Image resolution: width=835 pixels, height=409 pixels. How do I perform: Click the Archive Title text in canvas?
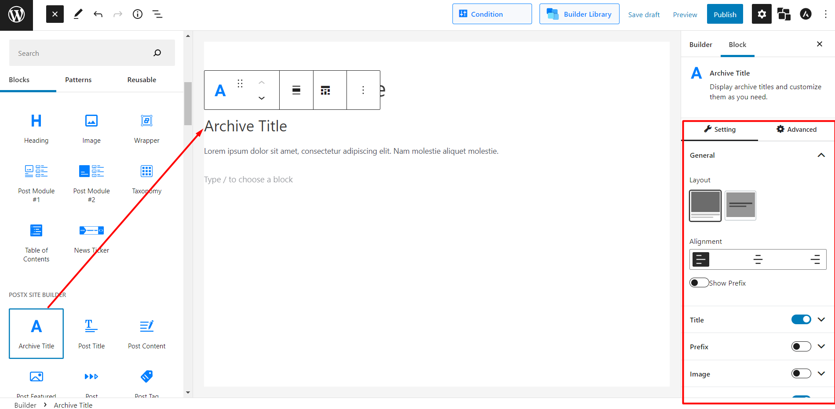[x=245, y=127]
